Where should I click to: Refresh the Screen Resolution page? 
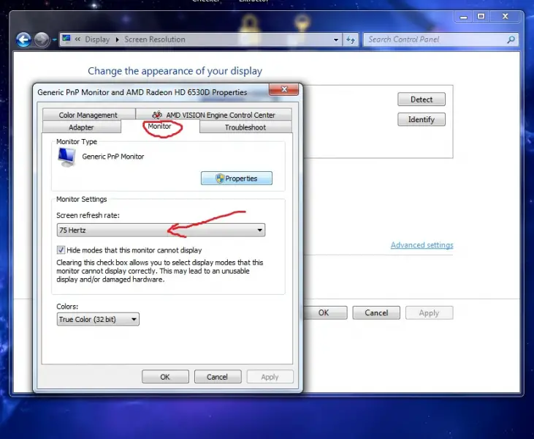pyautogui.click(x=351, y=40)
